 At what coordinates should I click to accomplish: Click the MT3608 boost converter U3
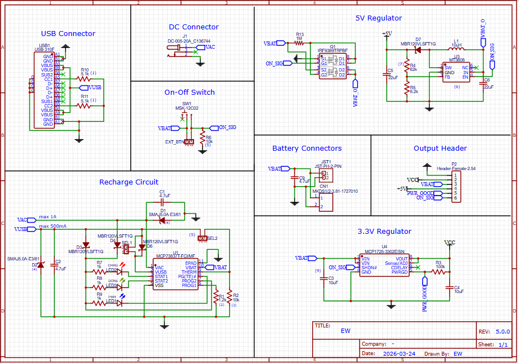pyautogui.click(x=456, y=72)
